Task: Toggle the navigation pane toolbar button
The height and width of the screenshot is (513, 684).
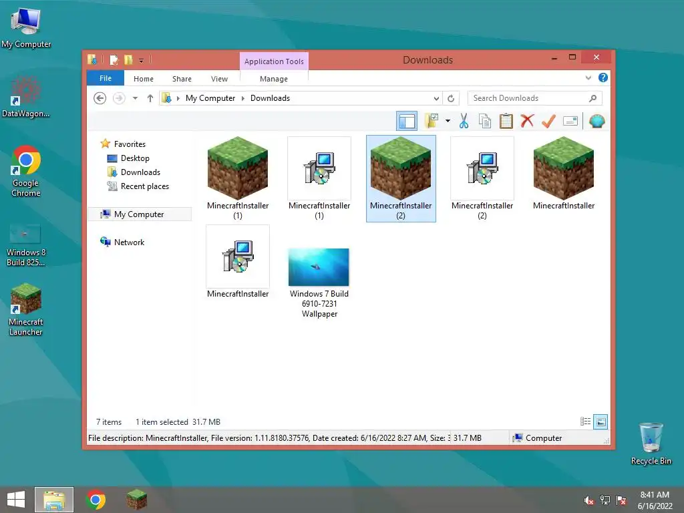Action: pos(407,121)
